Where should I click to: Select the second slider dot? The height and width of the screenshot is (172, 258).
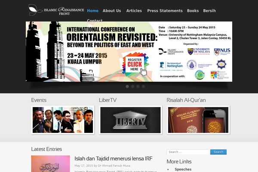pos(132,86)
